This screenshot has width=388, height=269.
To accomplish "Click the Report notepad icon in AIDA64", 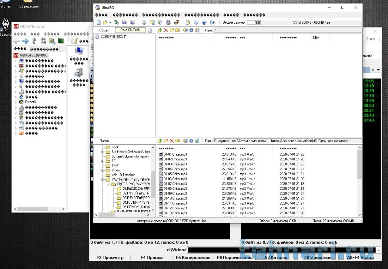I will (x=74, y=41).
